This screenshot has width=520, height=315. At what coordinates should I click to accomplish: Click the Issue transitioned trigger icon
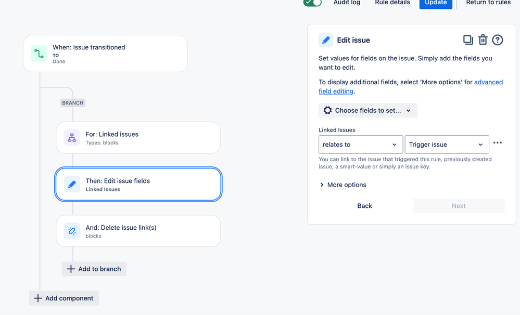[39, 53]
